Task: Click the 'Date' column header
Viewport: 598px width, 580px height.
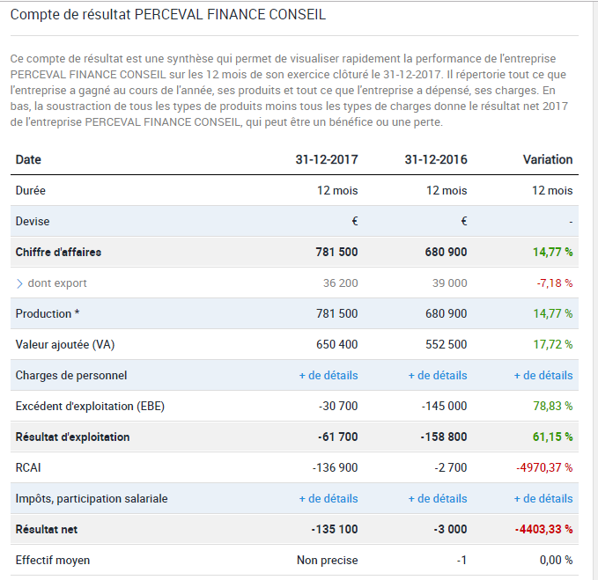Action: (x=28, y=159)
